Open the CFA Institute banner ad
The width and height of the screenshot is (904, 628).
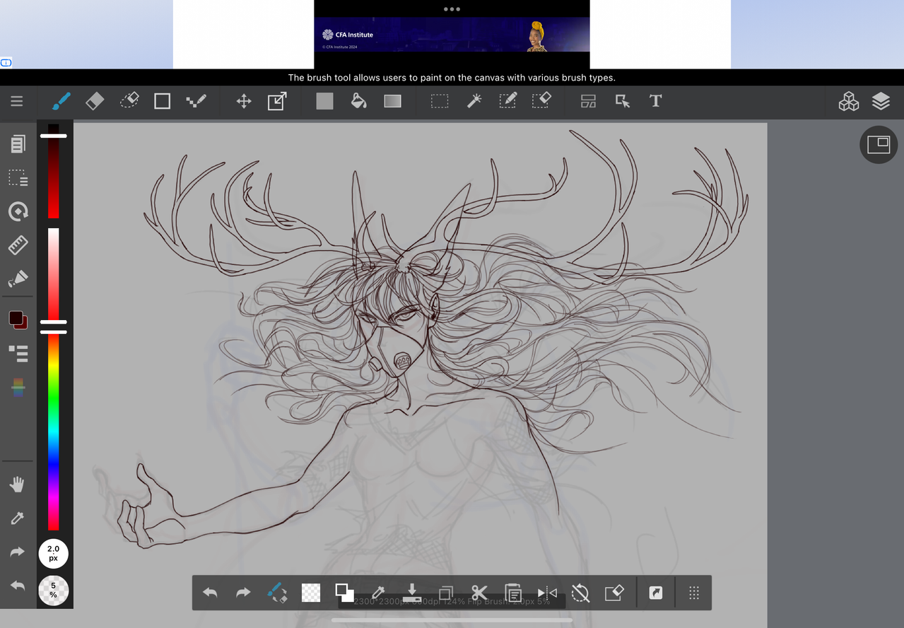click(452, 35)
